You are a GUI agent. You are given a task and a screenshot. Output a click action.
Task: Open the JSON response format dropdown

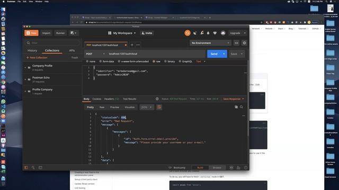point(147,107)
